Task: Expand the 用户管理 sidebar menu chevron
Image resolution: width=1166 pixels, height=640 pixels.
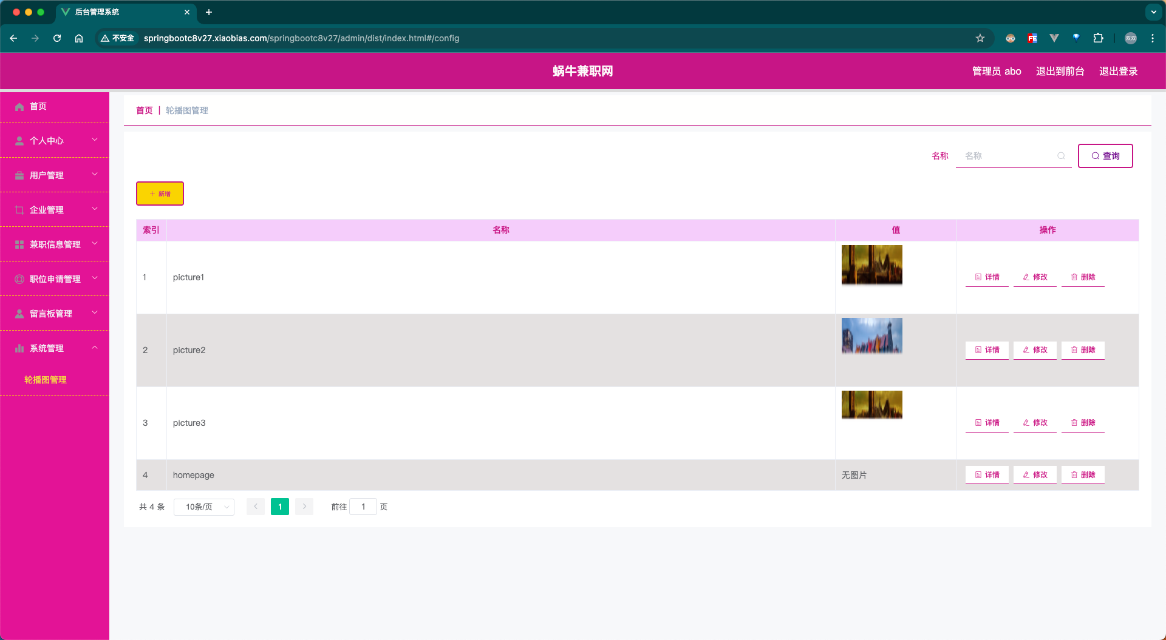Action: (95, 175)
